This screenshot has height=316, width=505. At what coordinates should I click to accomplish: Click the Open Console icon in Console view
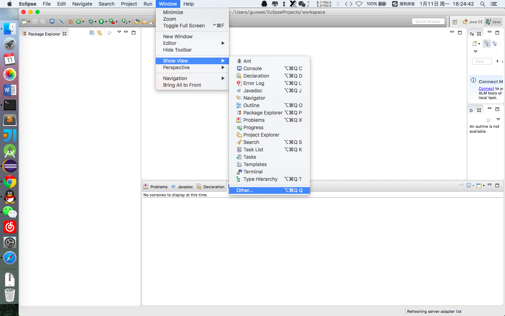click(479, 185)
